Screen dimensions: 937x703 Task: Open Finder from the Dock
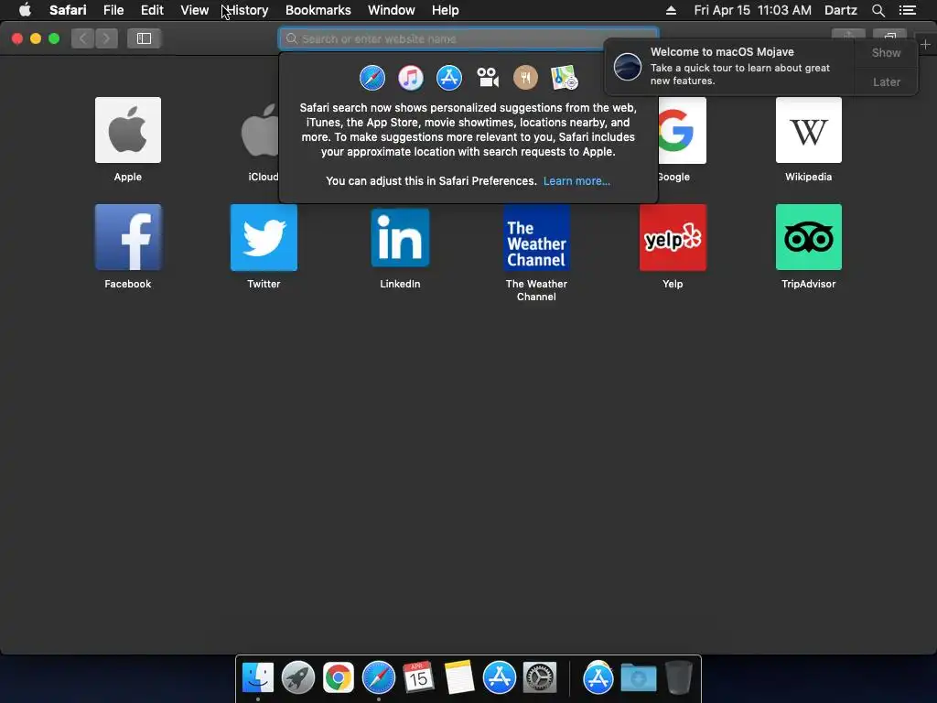click(x=257, y=677)
